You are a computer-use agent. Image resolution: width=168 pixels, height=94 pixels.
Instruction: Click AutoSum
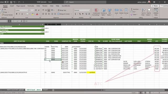pos(135,9)
